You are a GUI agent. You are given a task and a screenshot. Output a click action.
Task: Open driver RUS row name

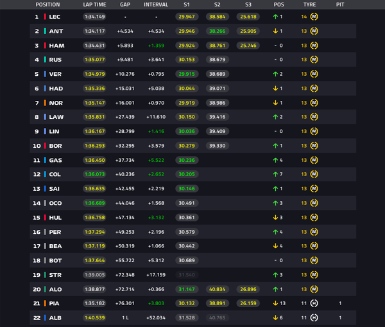click(55, 60)
